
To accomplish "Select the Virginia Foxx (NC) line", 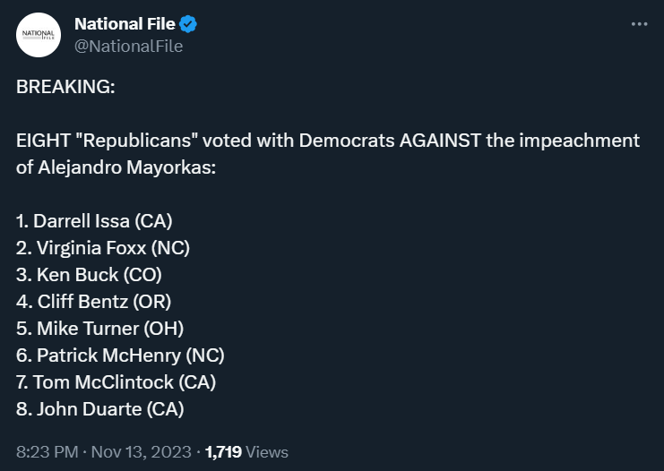I will (103, 248).
